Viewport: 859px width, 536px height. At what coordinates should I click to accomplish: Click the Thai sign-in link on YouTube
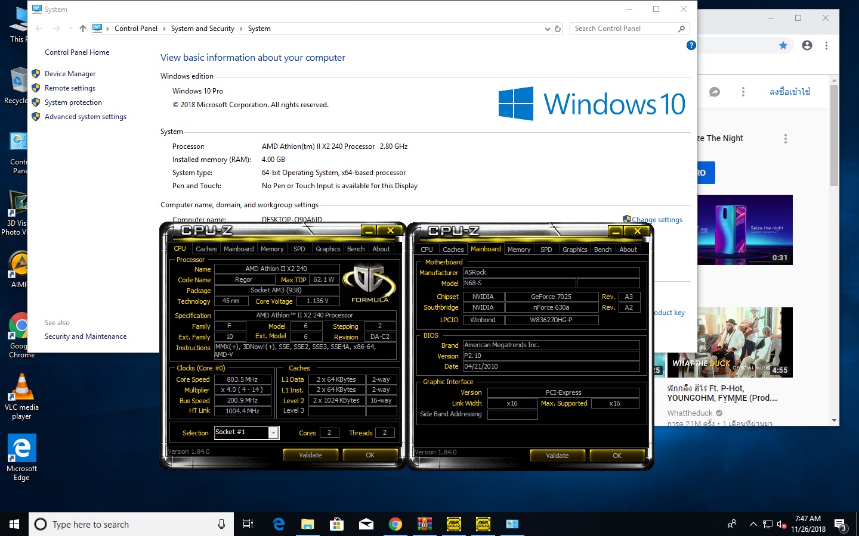(x=790, y=92)
